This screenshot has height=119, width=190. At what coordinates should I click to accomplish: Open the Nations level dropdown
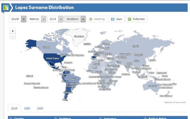coord(37,19)
